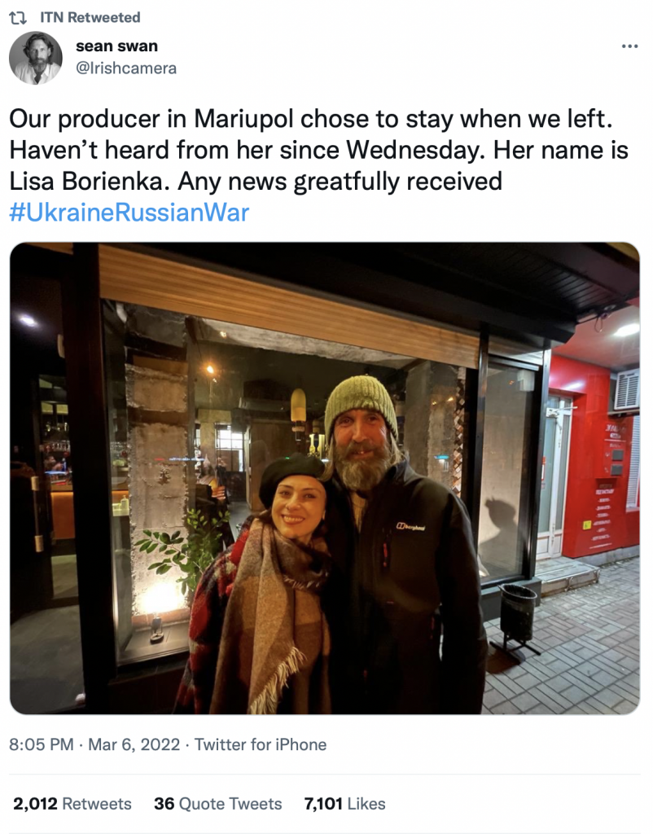
Task: View the 2,012 Retweets list
Action: [x=72, y=803]
